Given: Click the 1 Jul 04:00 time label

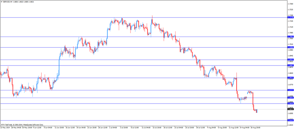Looking at the screenshot, I should (114, 128).
